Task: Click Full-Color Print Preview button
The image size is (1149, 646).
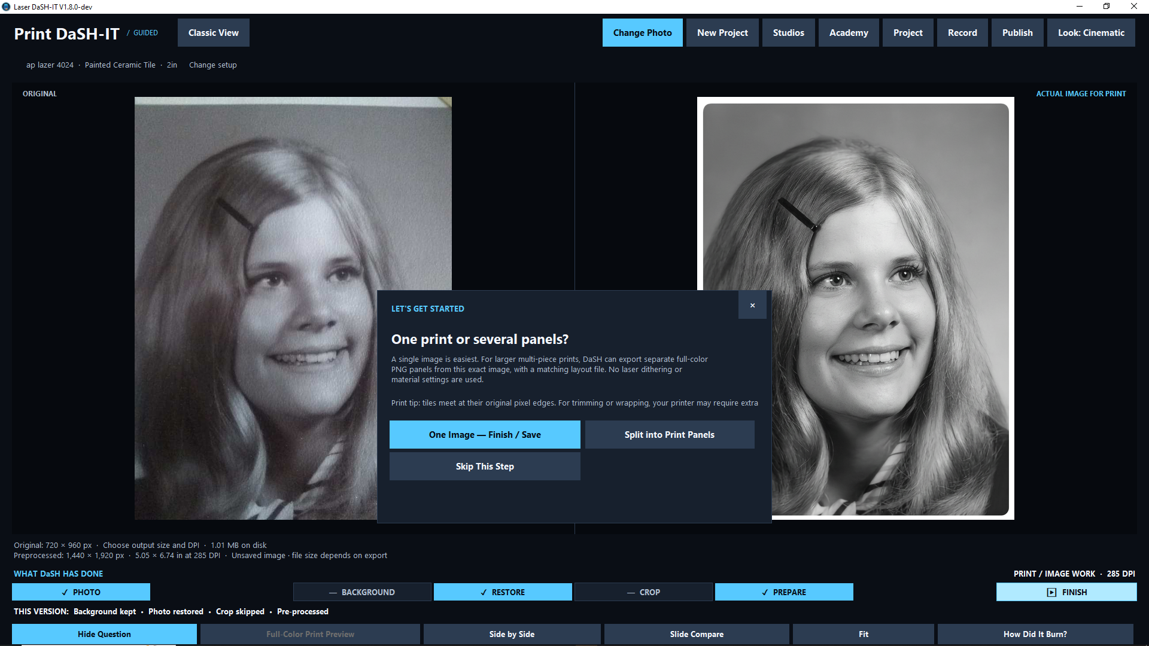Action: pos(310,634)
